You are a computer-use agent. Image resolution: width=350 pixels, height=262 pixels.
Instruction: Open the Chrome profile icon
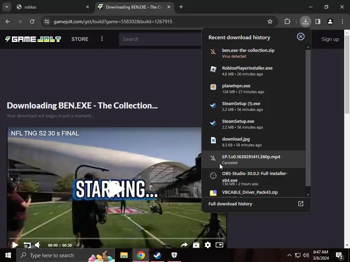(330, 21)
